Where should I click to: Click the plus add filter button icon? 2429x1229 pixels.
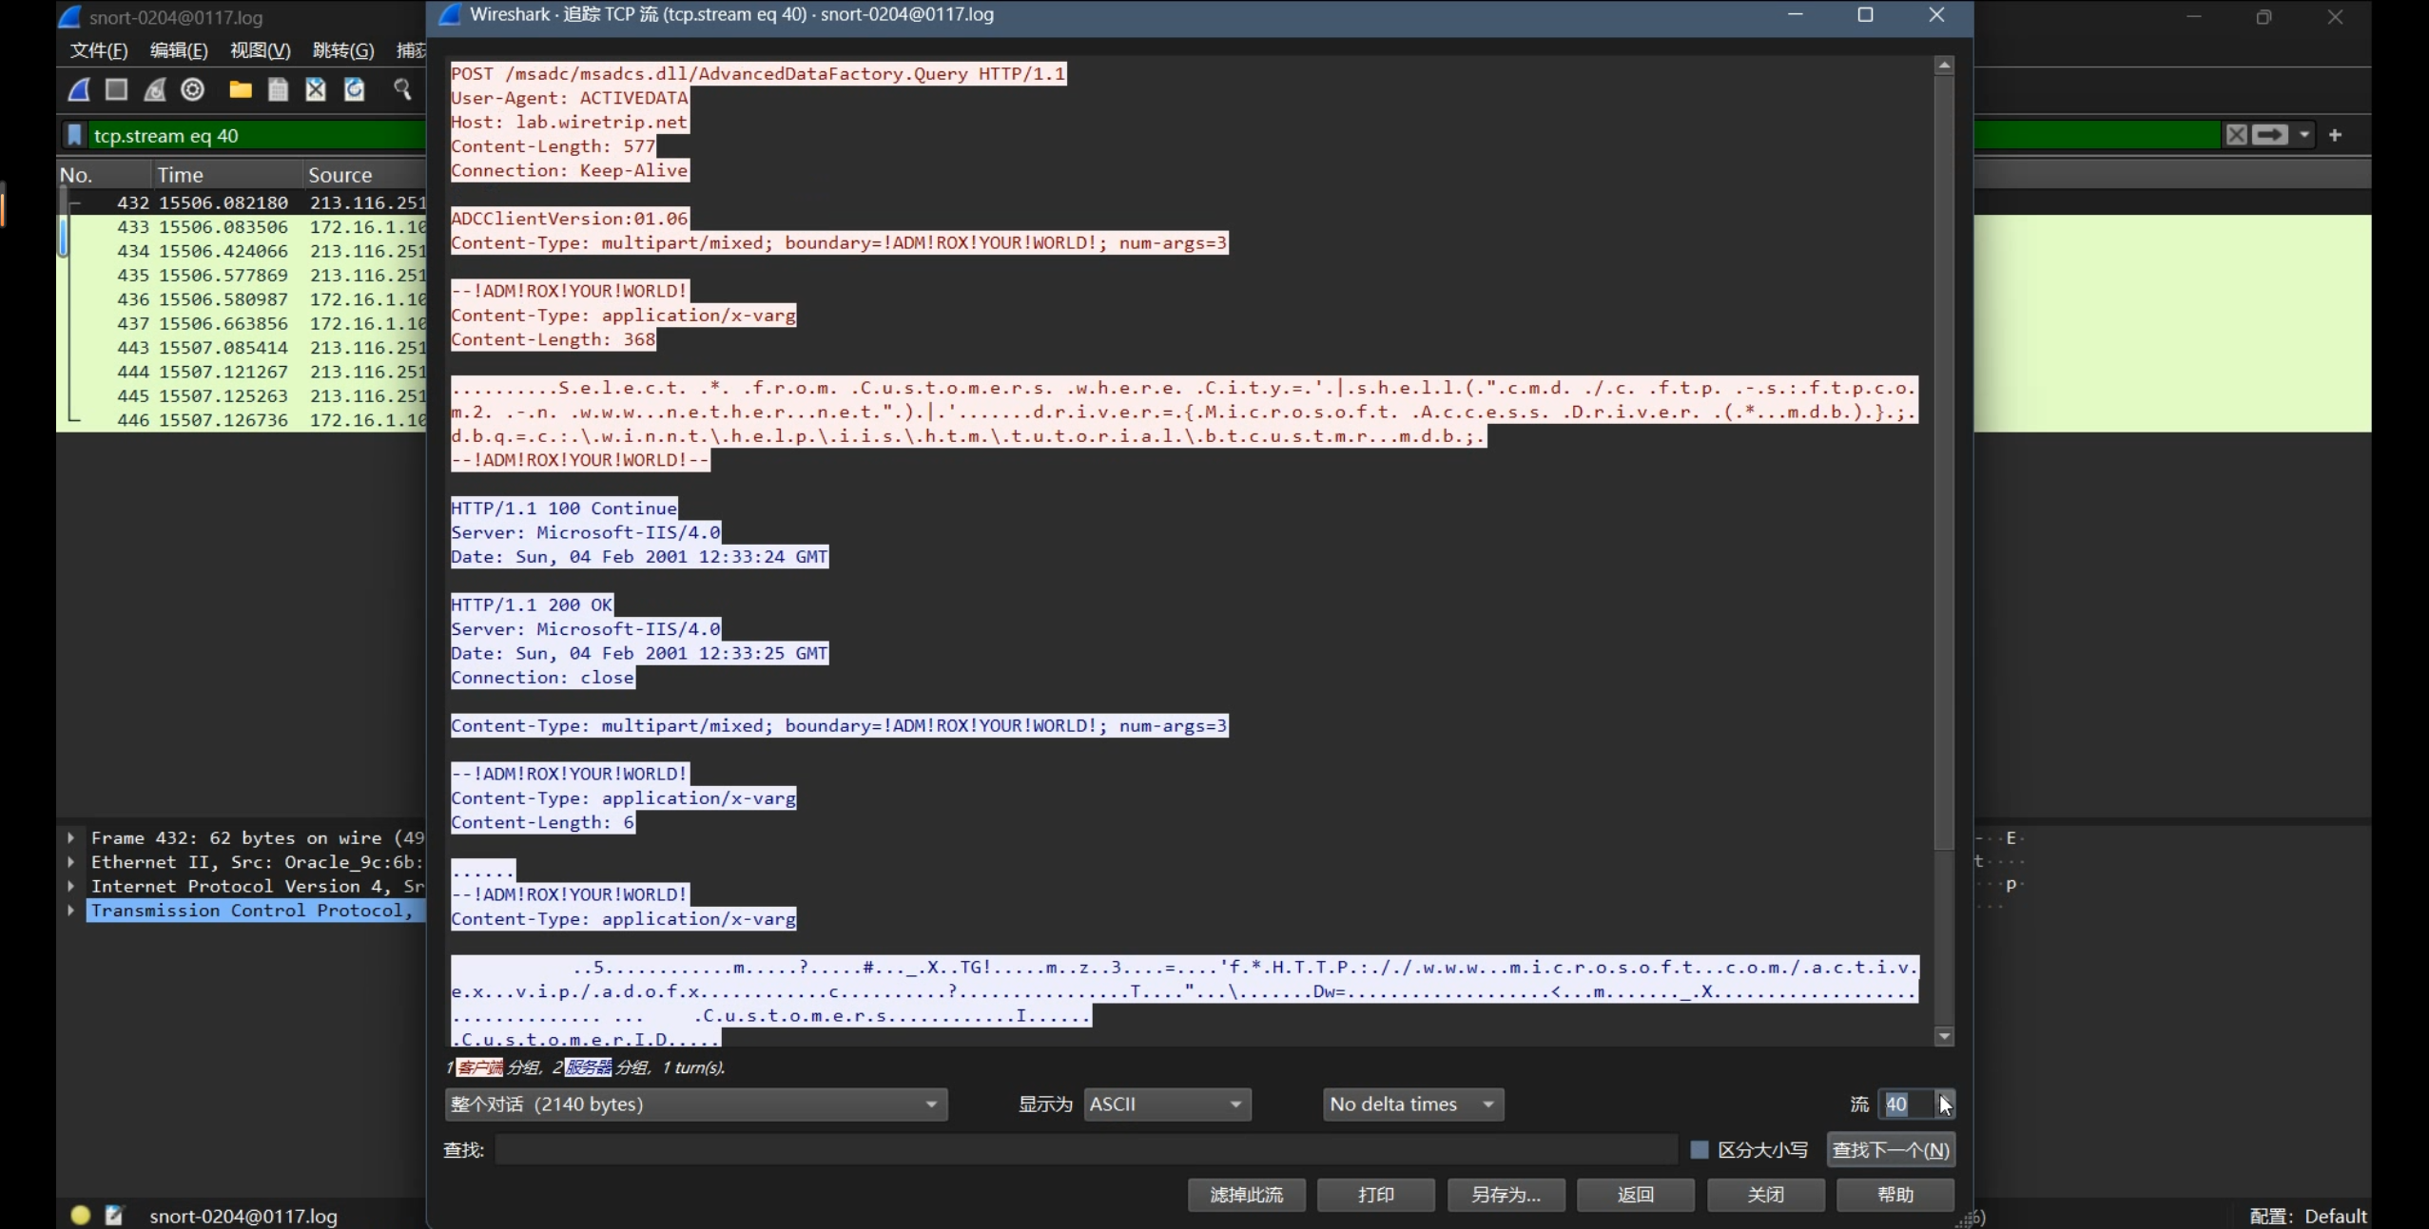coord(2335,135)
